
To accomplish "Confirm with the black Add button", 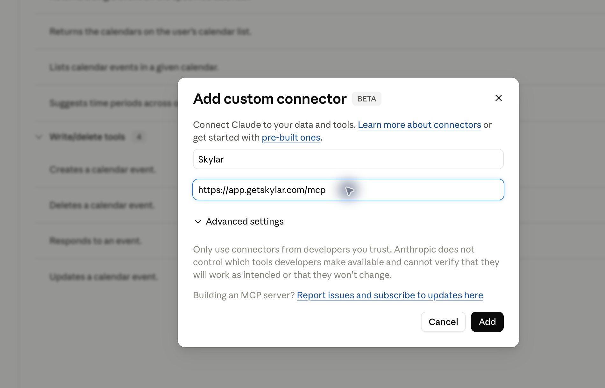I will pos(487,322).
